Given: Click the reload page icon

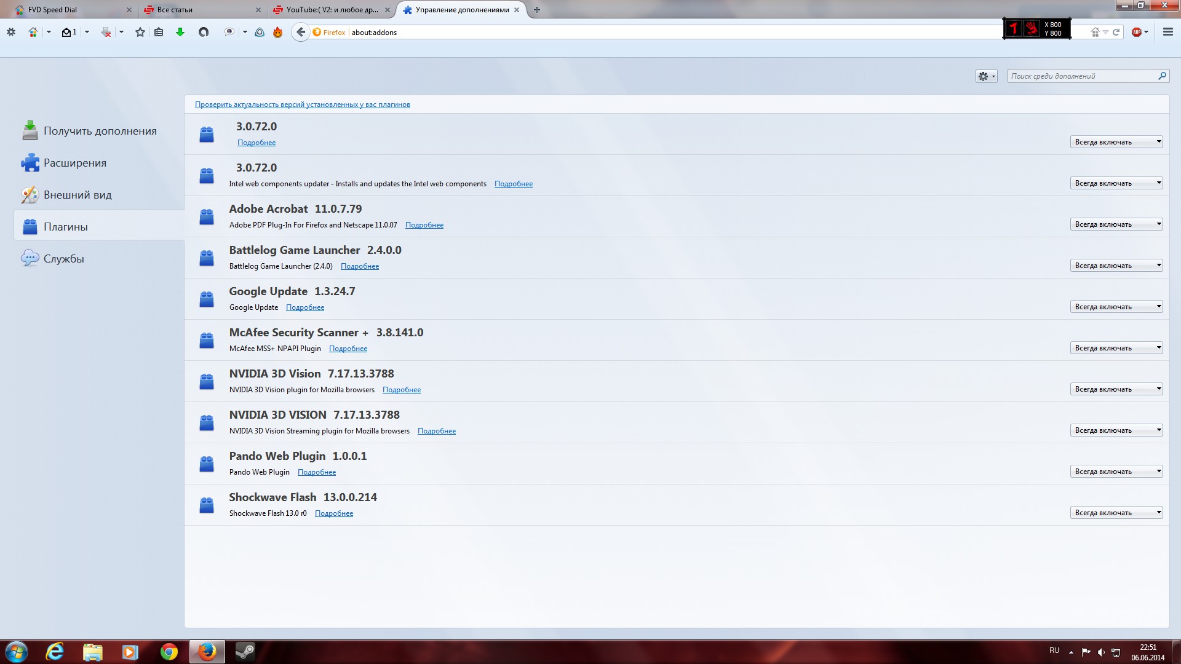Looking at the screenshot, I should (x=1116, y=32).
